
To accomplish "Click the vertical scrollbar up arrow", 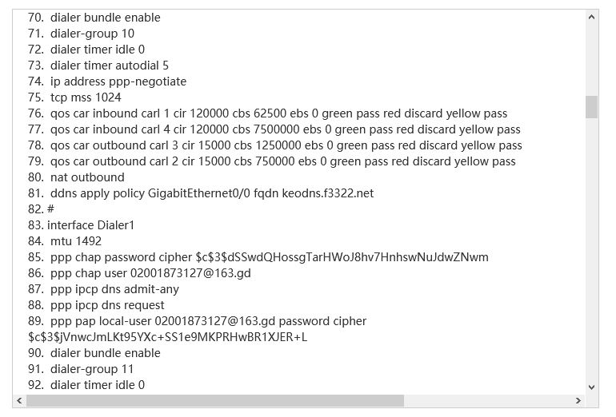I will (592, 17).
